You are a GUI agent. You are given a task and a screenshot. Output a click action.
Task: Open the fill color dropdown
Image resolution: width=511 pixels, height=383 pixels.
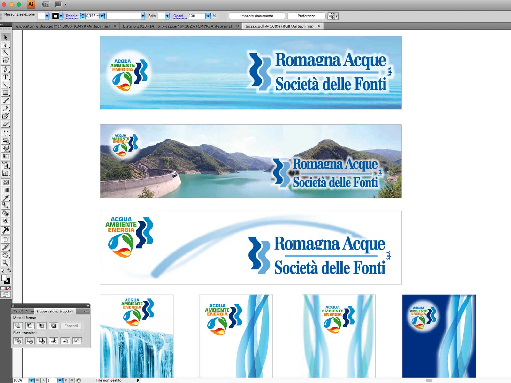47,16
